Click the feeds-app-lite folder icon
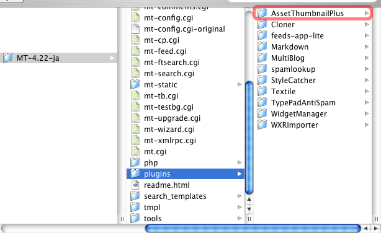381x233 pixels. pos(262,35)
